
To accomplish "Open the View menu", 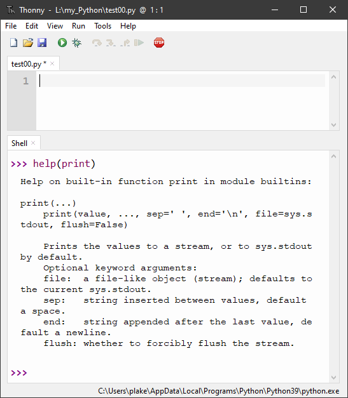I will tap(55, 26).
